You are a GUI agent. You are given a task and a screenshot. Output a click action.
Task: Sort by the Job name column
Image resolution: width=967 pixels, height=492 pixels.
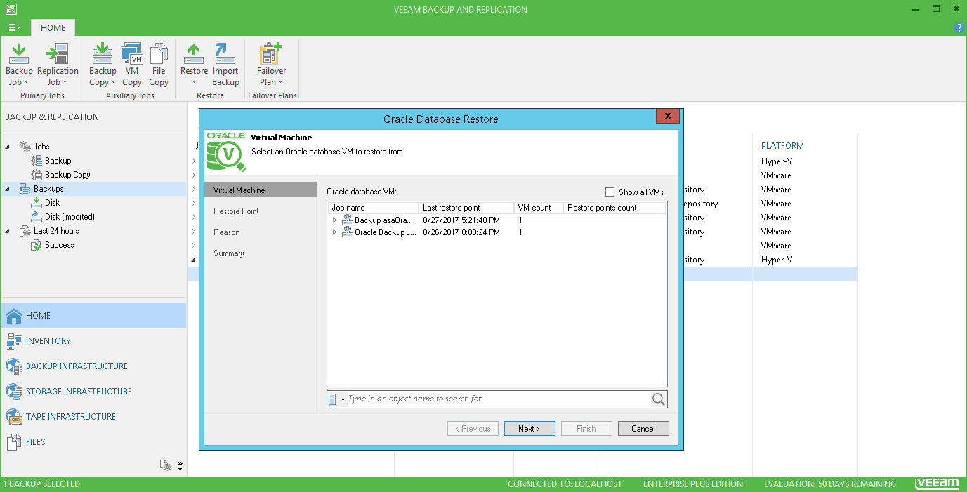click(373, 208)
